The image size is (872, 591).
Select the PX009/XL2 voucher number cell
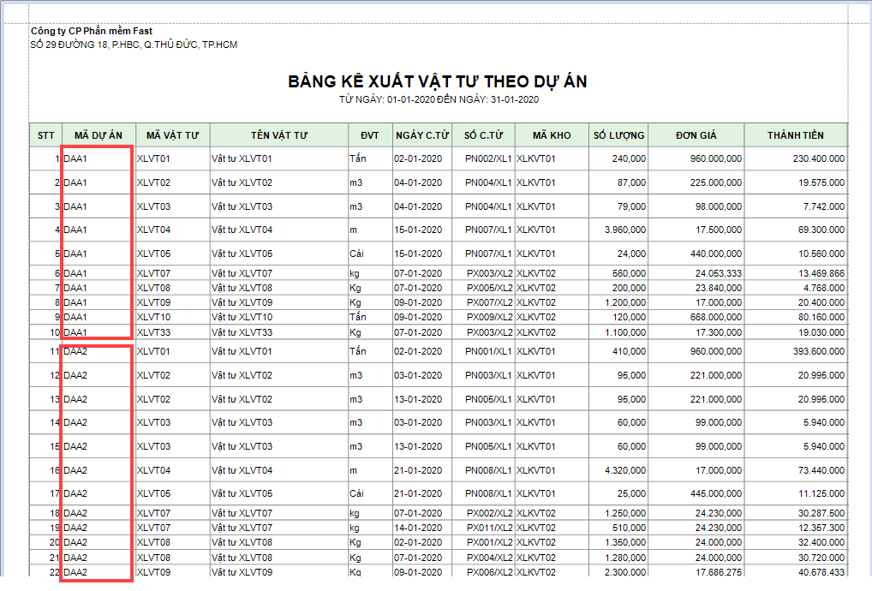488,317
